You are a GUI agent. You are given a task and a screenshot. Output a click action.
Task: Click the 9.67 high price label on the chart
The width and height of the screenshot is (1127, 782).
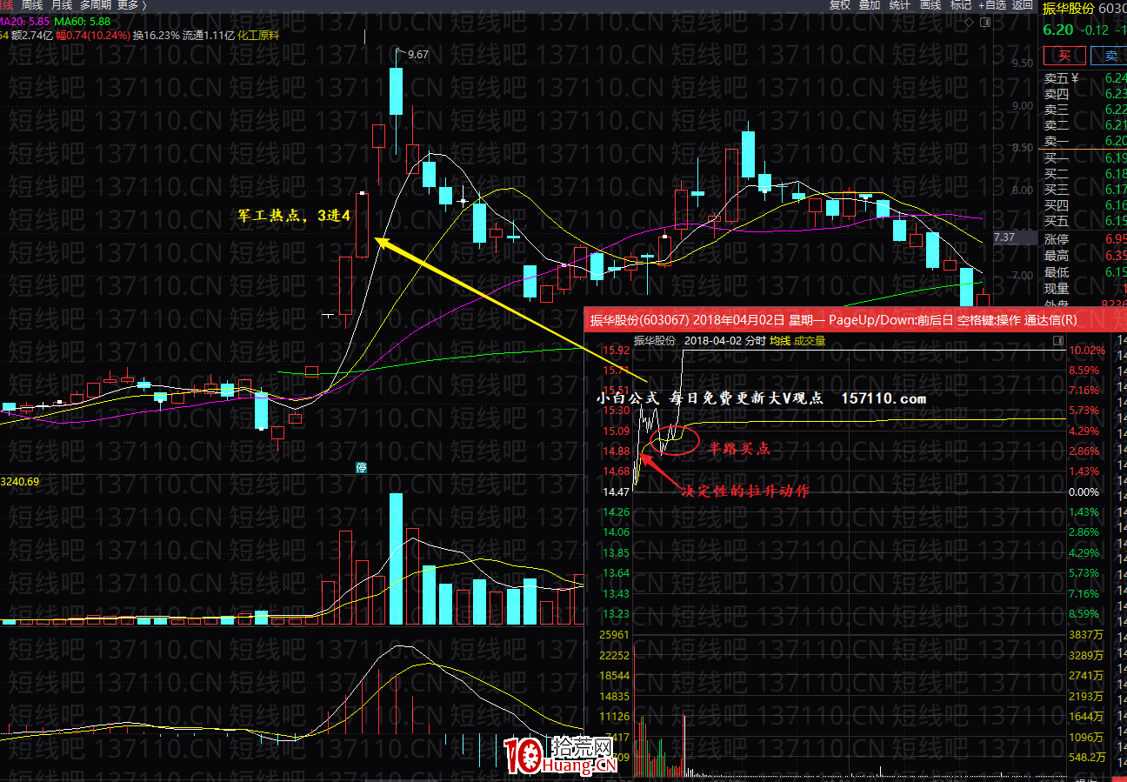[418, 54]
